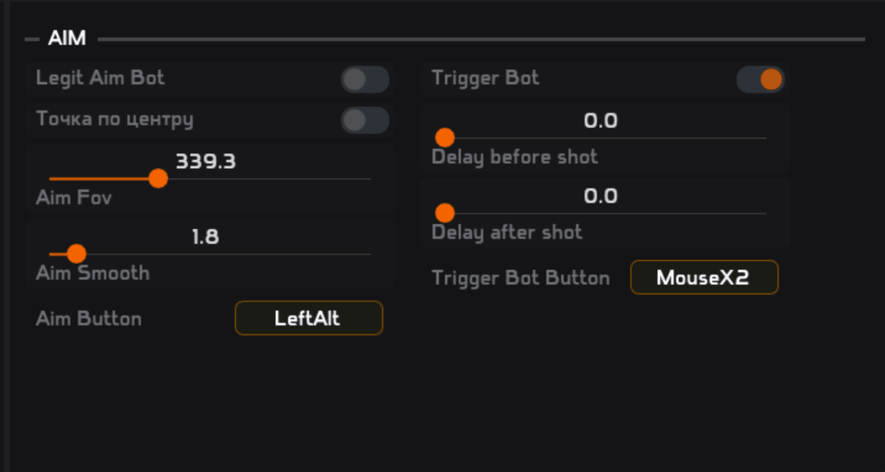Click the Aim Smooth value 1.8
This screenshot has width=885, height=472.
click(206, 237)
